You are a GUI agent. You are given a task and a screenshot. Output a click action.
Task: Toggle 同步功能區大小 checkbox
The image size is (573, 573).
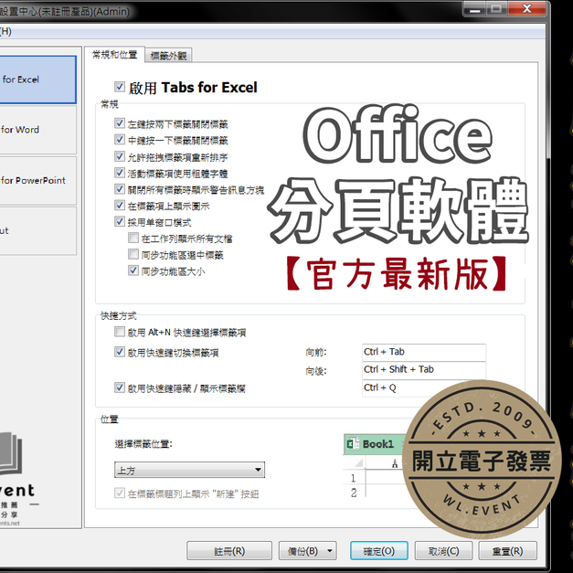133,271
